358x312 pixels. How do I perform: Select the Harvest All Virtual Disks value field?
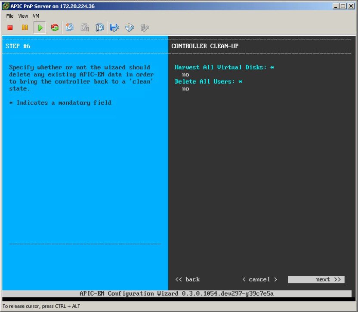pos(185,75)
